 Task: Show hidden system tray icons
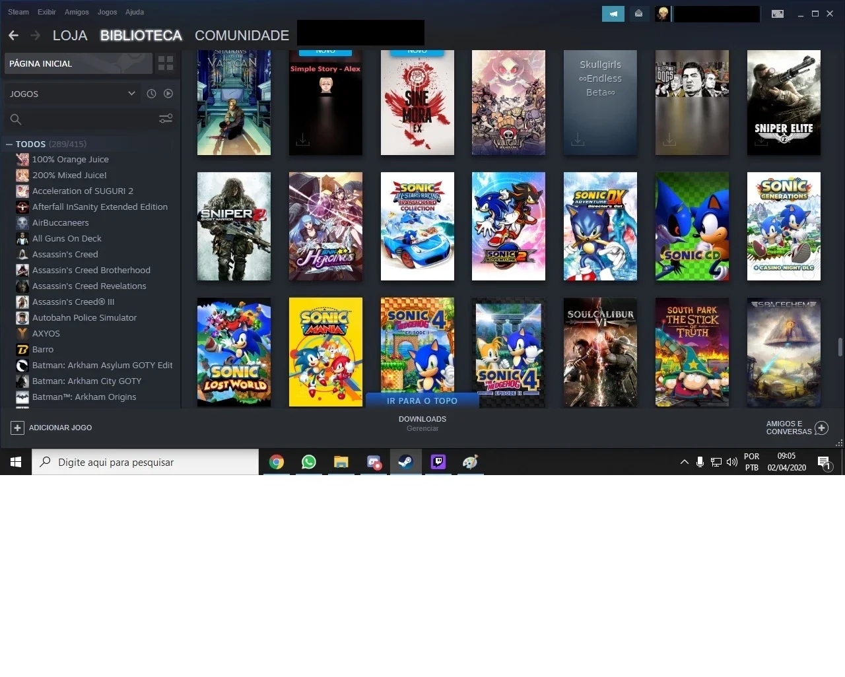click(x=684, y=462)
